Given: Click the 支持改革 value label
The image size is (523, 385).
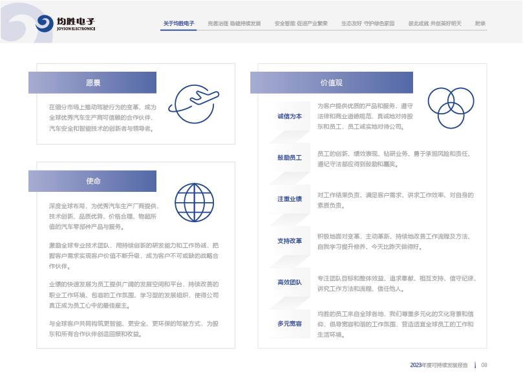Looking at the screenshot, I should (290, 240).
